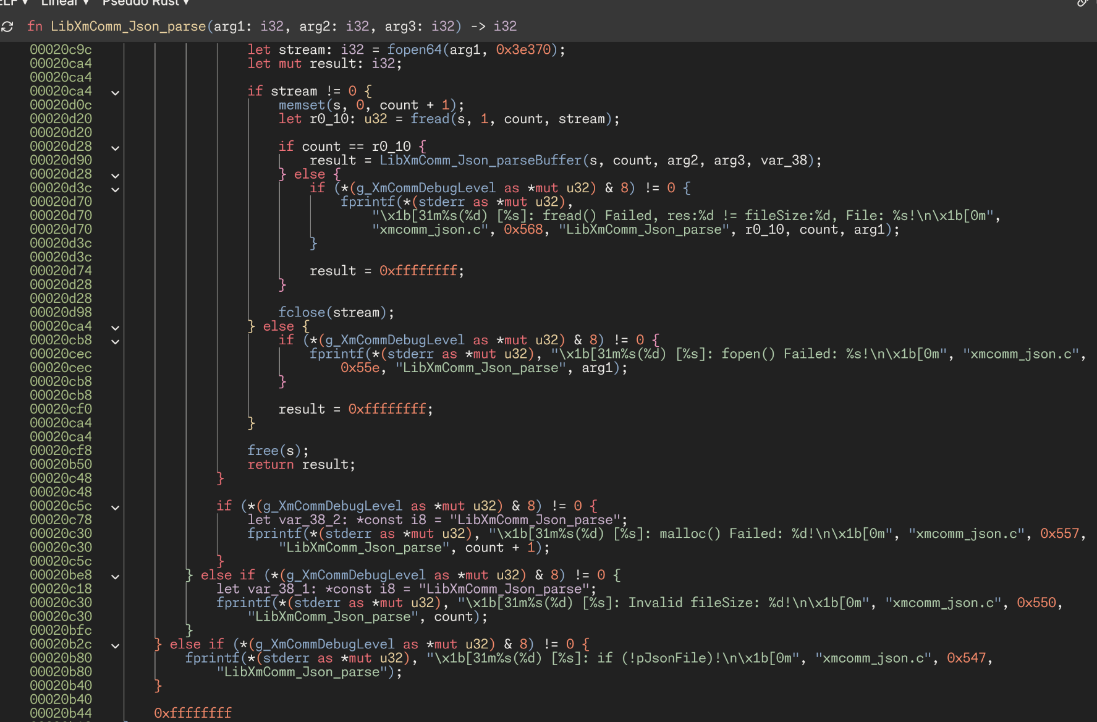Click the 'malloc() Failed' format string
Viewport: 1097px width, 722px height.
click(690, 533)
